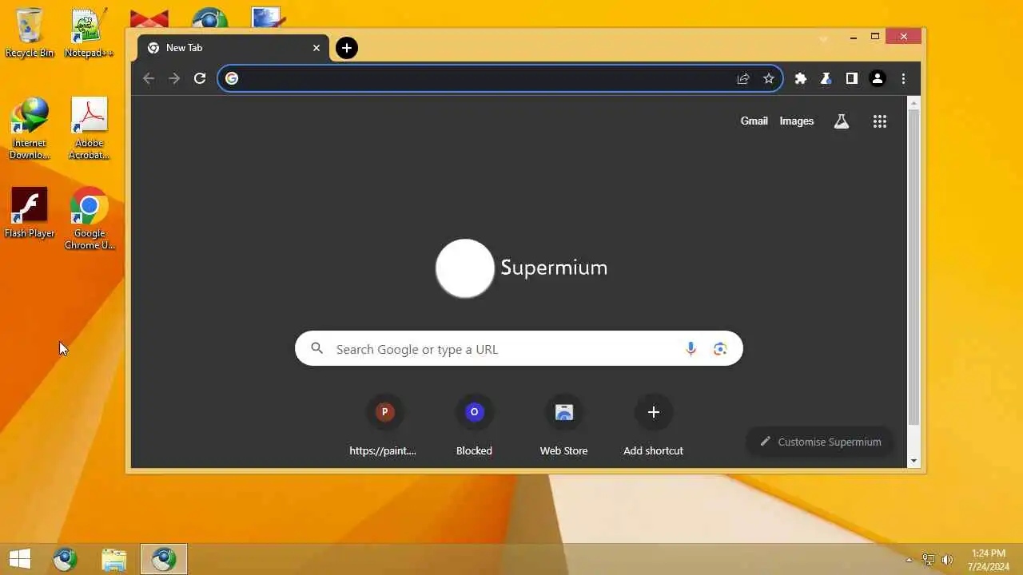Open the volume speaker tray icon
The height and width of the screenshot is (575, 1023).
click(948, 560)
